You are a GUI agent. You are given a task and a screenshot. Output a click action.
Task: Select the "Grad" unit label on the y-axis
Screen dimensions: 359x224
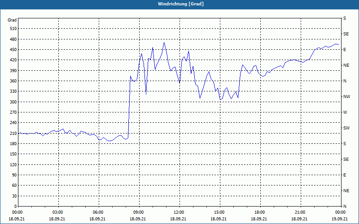coord(12,20)
